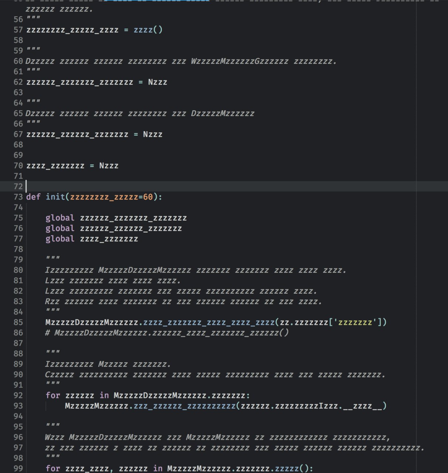The image size is (448, 473).
Task: Click the zzzz() call on line 57
Action: point(148,30)
